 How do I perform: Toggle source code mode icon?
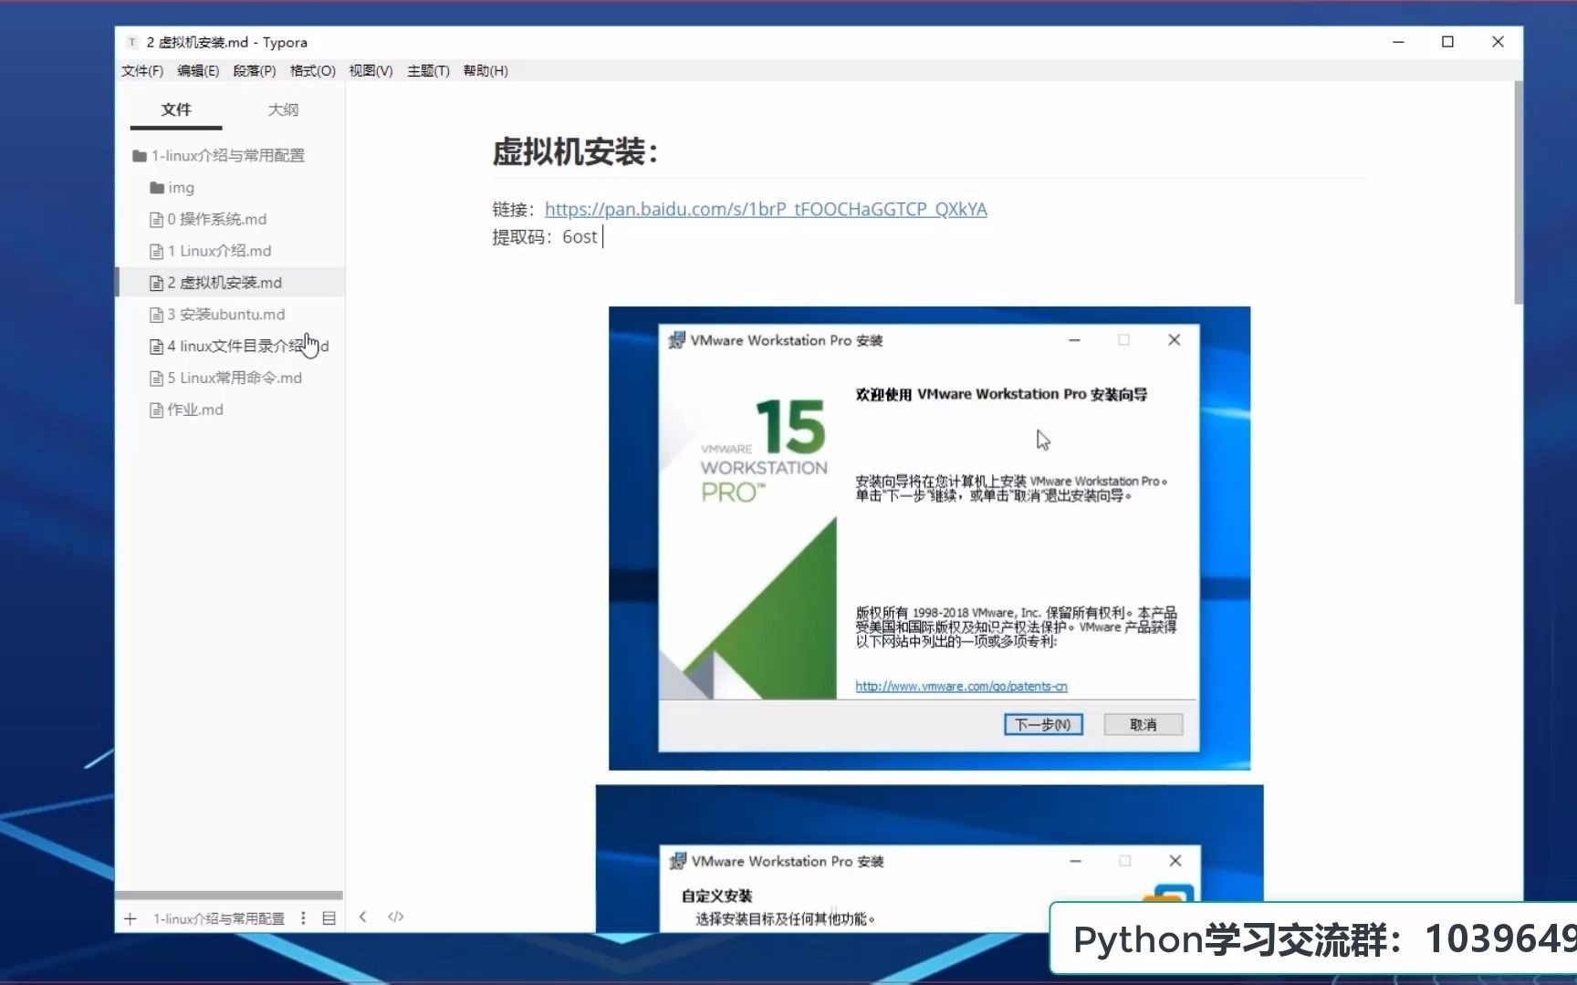[395, 917]
